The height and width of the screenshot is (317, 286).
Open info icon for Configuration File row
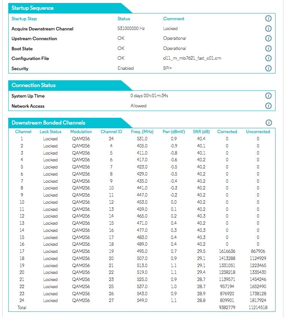(x=268, y=58)
